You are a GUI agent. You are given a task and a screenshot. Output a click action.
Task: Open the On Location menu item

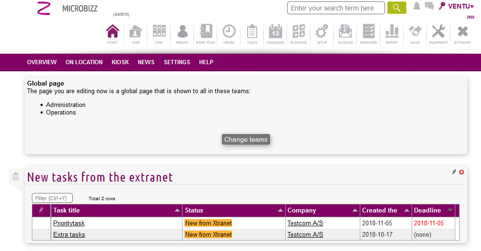pyautogui.click(x=84, y=62)
